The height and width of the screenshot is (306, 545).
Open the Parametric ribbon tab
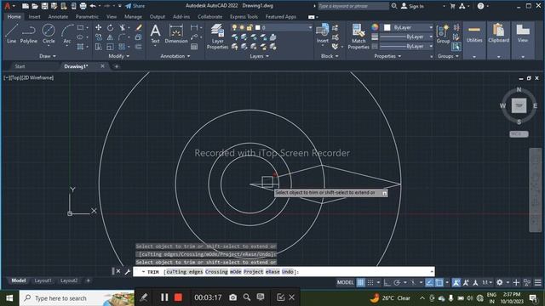(87, 17)
